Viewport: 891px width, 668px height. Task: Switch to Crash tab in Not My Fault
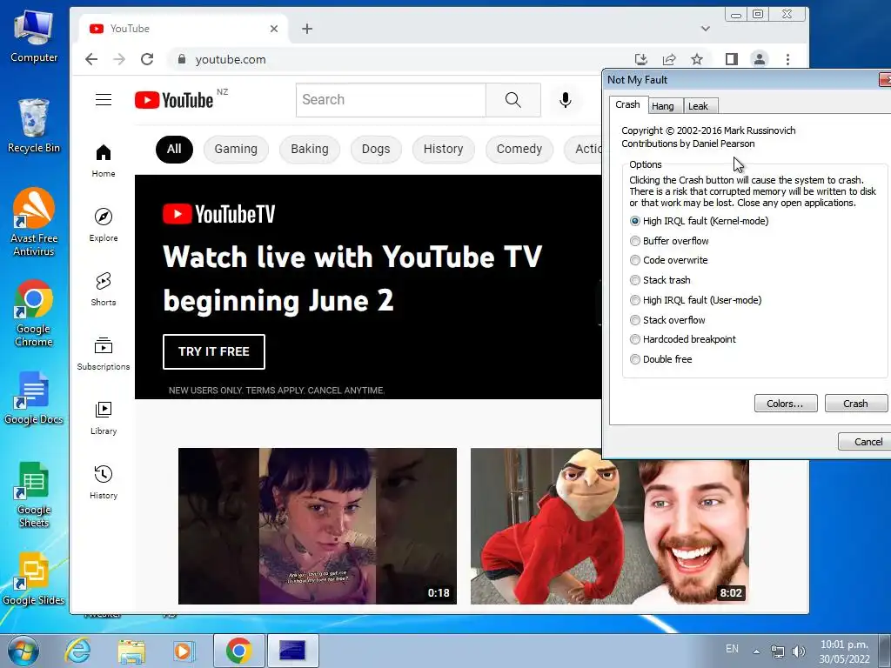pos(627,104)
